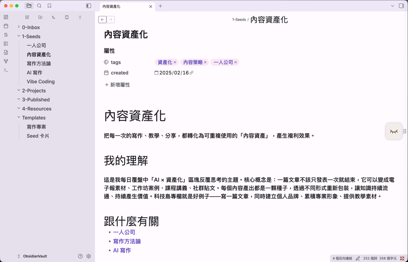The height and width of the screenshot is (262, 408).
Task: Open the file explorer folder icon
Action: 29,6
